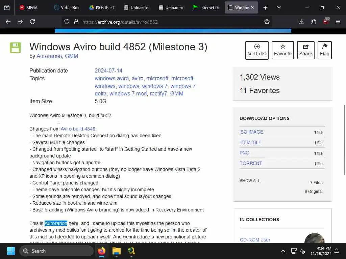Screen dimensions: 346x259
Task: Open the CD-ROM User collection link
Action: (255, 240)
